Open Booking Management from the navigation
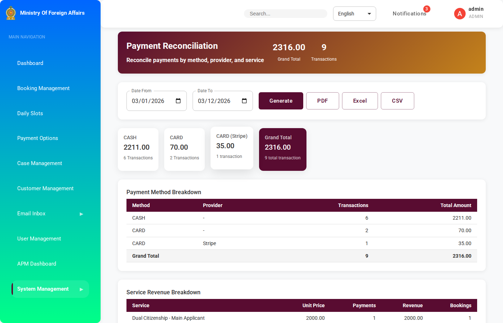This screenshot has height=323, width=503. tap(43, 88)
